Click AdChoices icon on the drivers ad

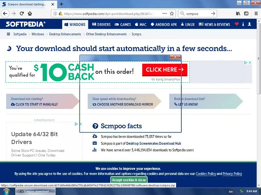tap(76, 124)
